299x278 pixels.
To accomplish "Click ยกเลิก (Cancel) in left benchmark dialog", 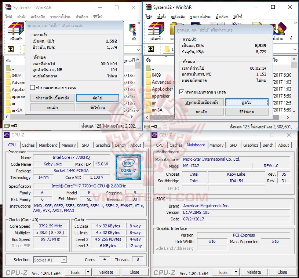I will point(52,107).
